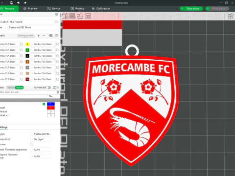Open the printer preset dropdown A1 0.4 nozzle
Screen dimensions: 235x176
(x=27, y=22)
